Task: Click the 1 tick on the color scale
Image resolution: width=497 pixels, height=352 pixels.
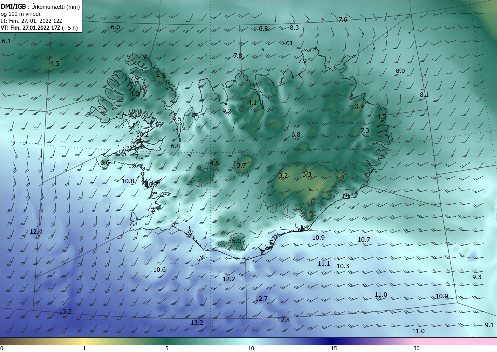Action: point(84,349)
